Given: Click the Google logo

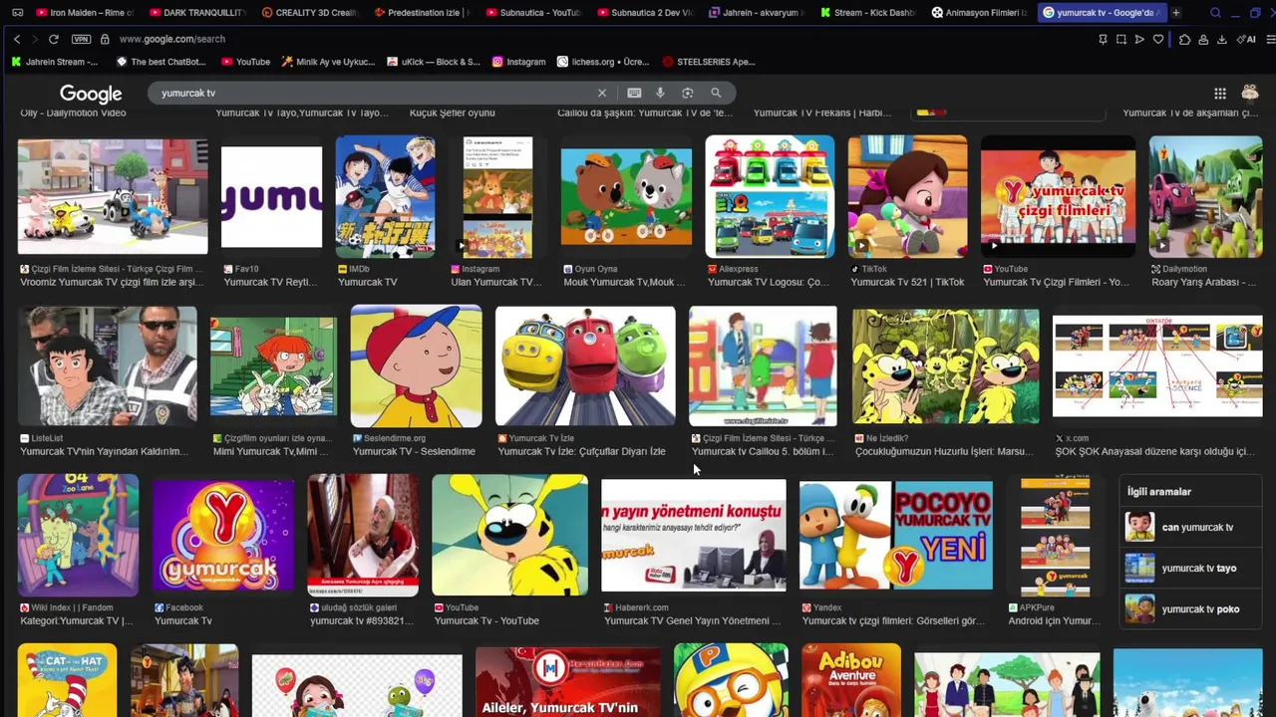Looking at the screenshot, I should tap(91, 94).
